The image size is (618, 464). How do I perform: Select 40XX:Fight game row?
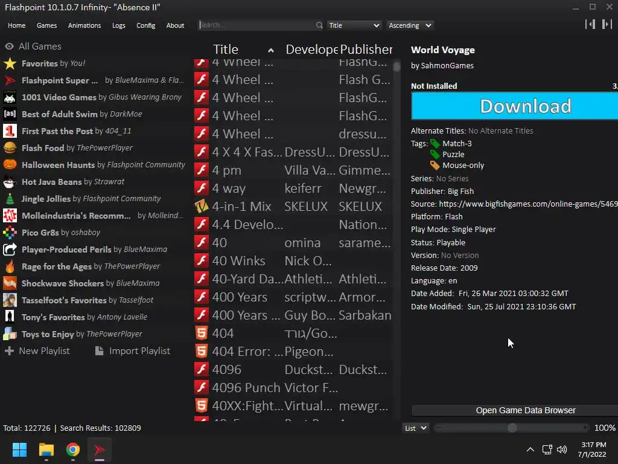[293, 406]
